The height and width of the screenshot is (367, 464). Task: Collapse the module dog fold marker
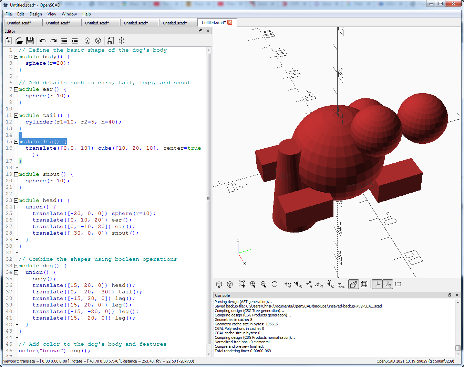coord(16,266)
